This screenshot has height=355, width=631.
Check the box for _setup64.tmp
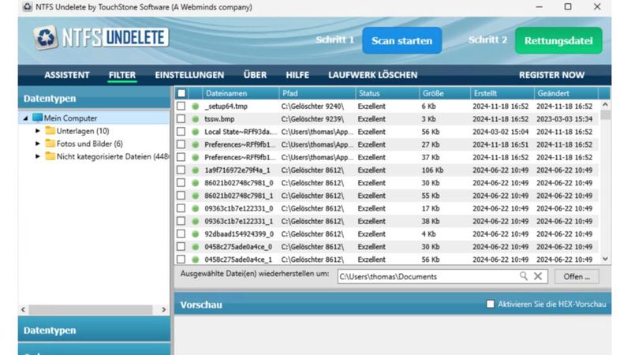(181, 106)
